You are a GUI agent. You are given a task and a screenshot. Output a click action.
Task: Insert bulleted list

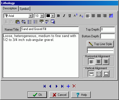[x=30, y=22]
